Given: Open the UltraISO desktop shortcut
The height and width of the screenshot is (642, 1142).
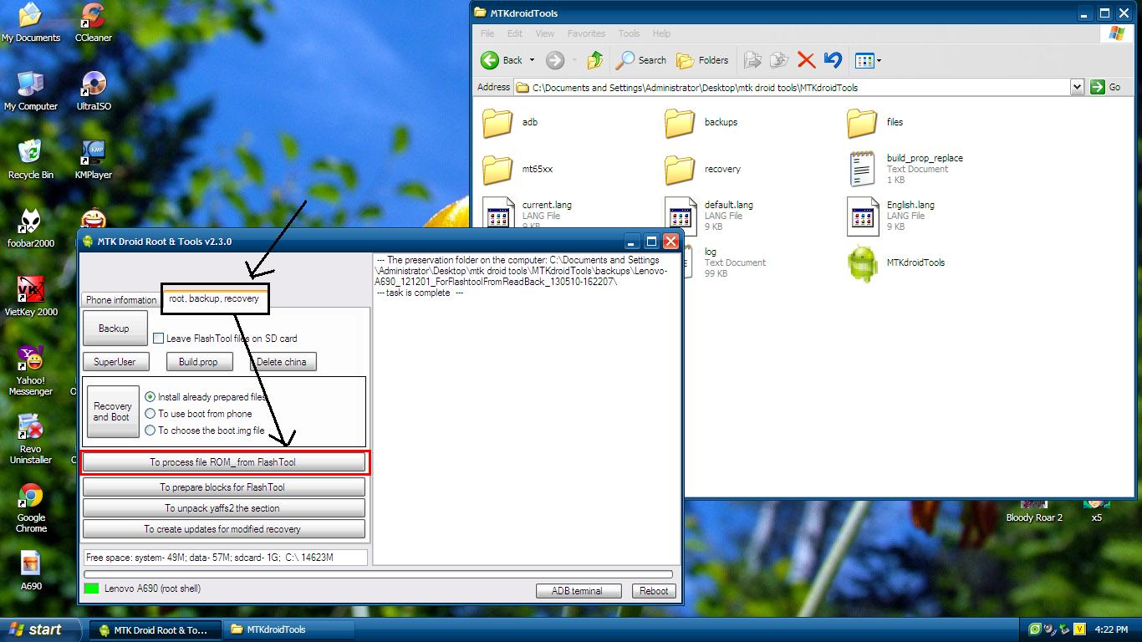Looking at the screenshot, I should [x=94, y=91].
